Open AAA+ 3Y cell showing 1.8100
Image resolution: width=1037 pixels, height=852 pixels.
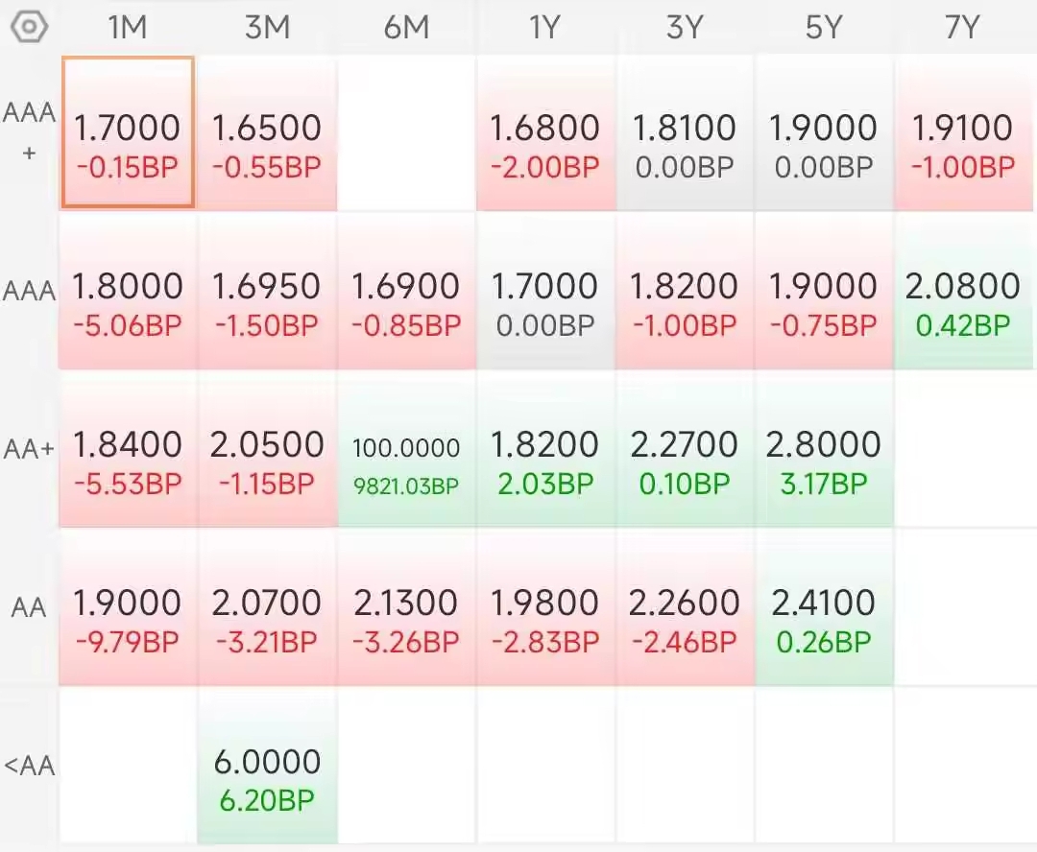coord(685,132)
